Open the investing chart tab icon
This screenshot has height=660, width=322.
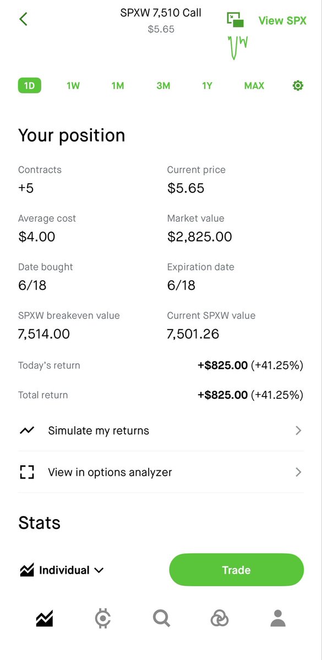tap(45, 619)
